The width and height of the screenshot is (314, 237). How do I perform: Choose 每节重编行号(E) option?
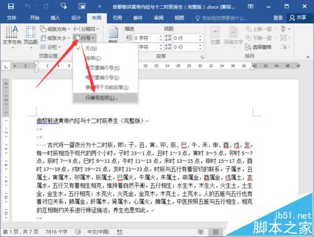click(106, 78)
